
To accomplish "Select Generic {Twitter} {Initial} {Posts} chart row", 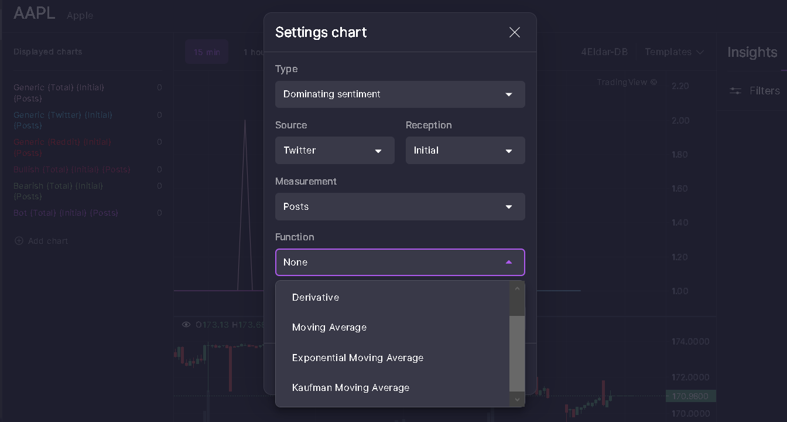I will click(88, 120).
